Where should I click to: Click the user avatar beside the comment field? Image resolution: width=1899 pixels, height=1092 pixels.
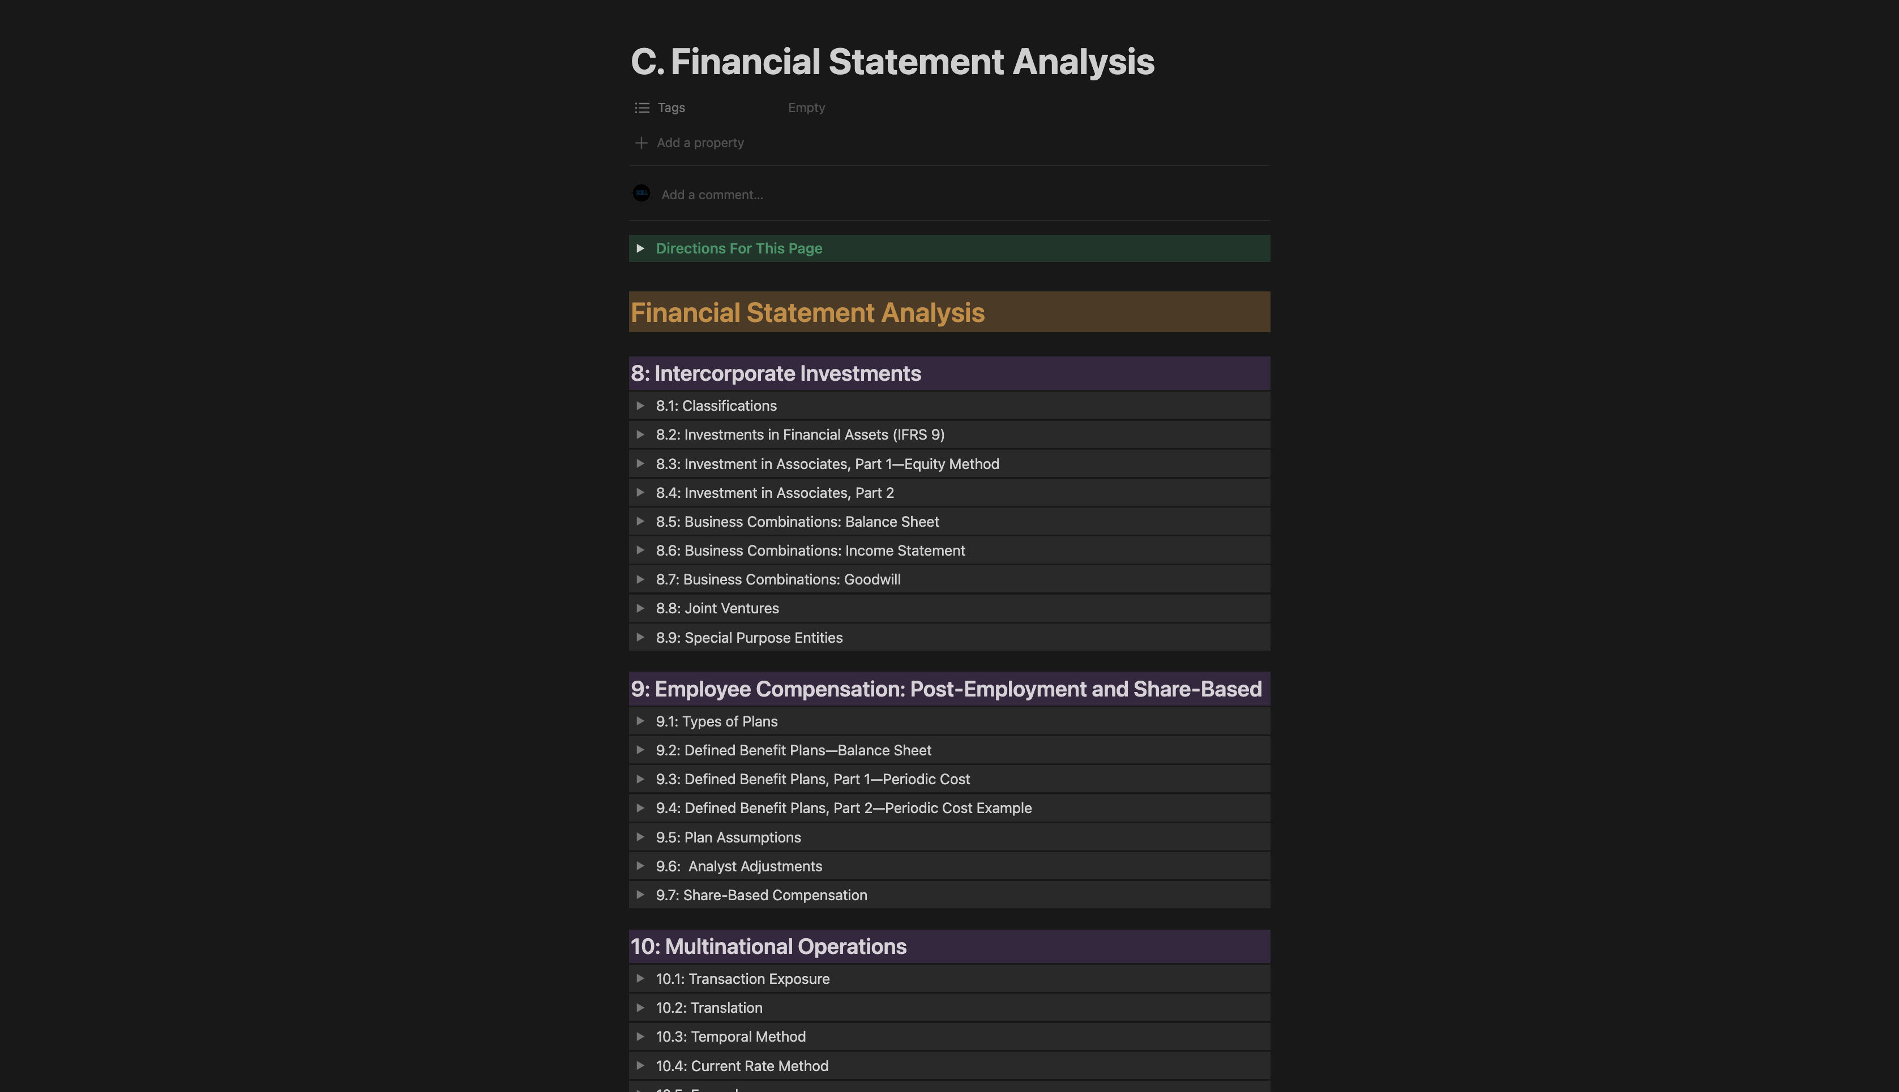point(641,194)
